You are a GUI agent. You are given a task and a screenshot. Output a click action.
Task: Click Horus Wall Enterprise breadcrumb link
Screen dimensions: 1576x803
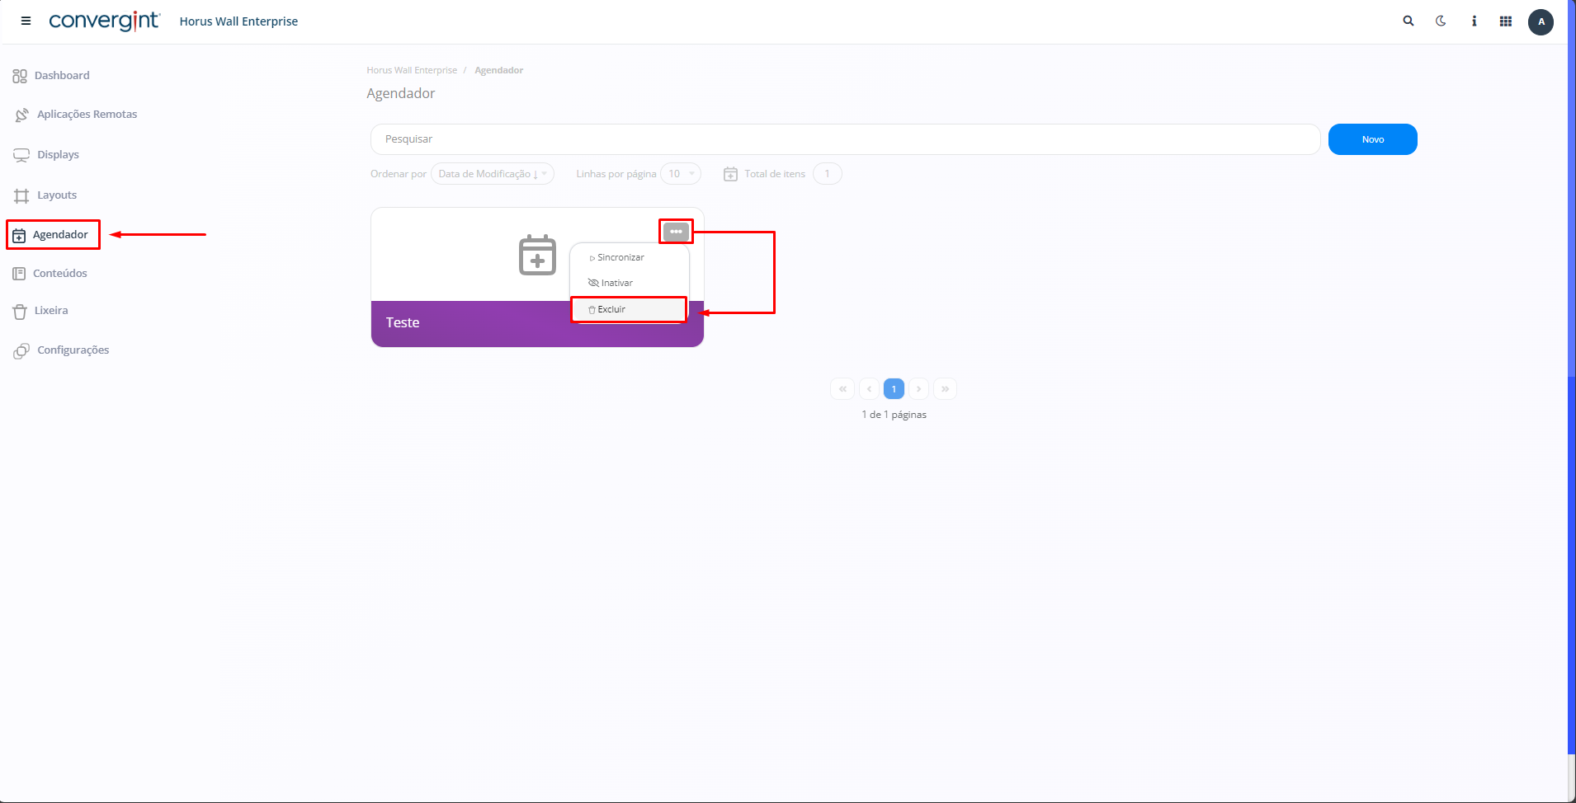412,71
